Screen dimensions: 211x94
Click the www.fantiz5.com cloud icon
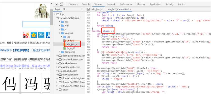pos(60,18)
